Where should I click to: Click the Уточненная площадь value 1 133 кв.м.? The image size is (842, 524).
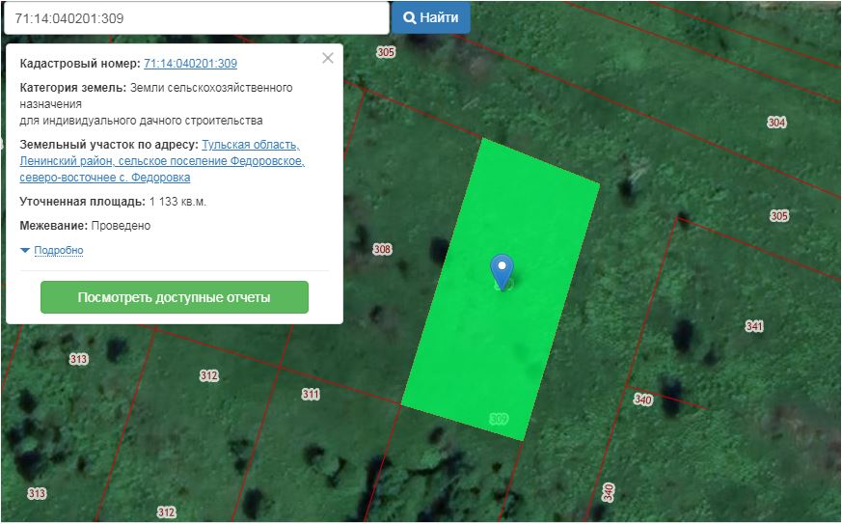[177, 202]
